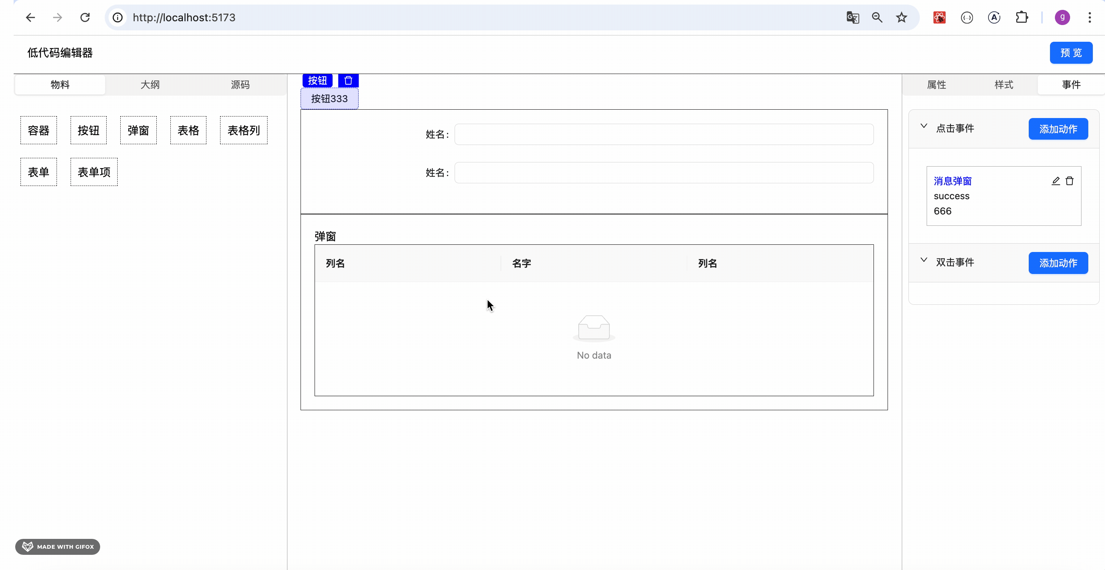
Task: Collapse the 点击事件 section
Action: click(x=924, y=126)
